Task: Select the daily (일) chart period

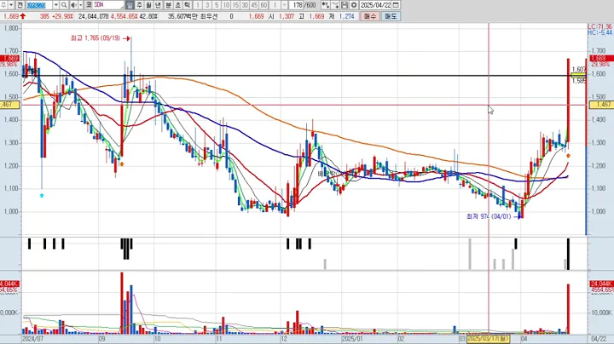Action: [130, 5]
